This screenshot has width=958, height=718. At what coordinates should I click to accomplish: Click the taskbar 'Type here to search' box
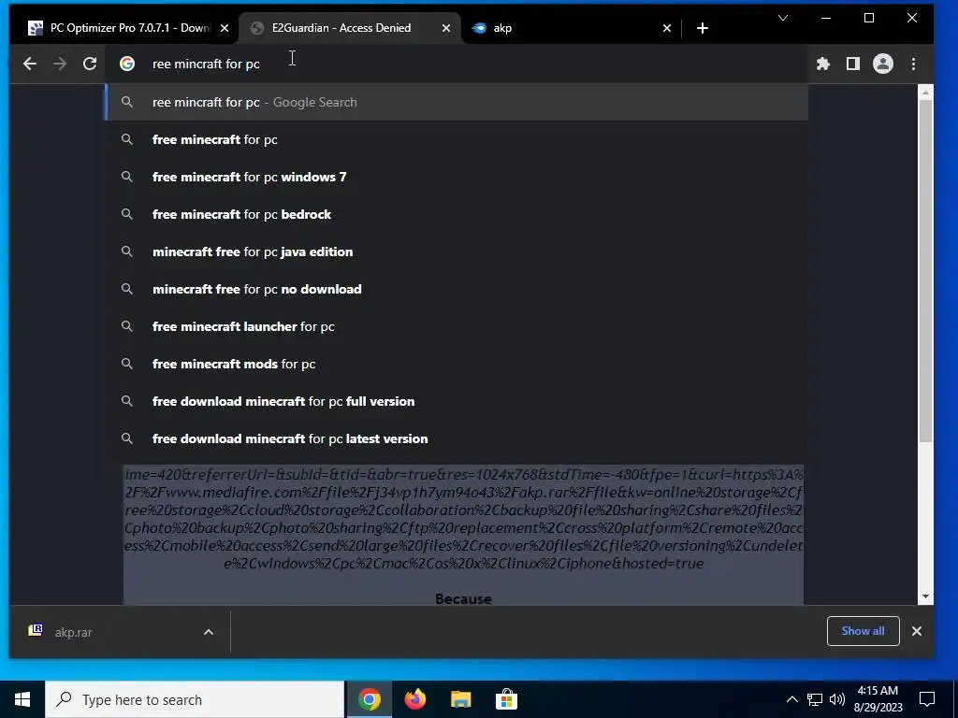195,699
